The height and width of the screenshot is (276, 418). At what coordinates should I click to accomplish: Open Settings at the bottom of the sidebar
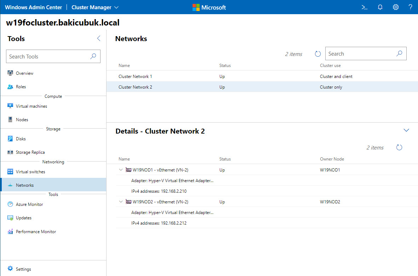click(x=53, y=269)
